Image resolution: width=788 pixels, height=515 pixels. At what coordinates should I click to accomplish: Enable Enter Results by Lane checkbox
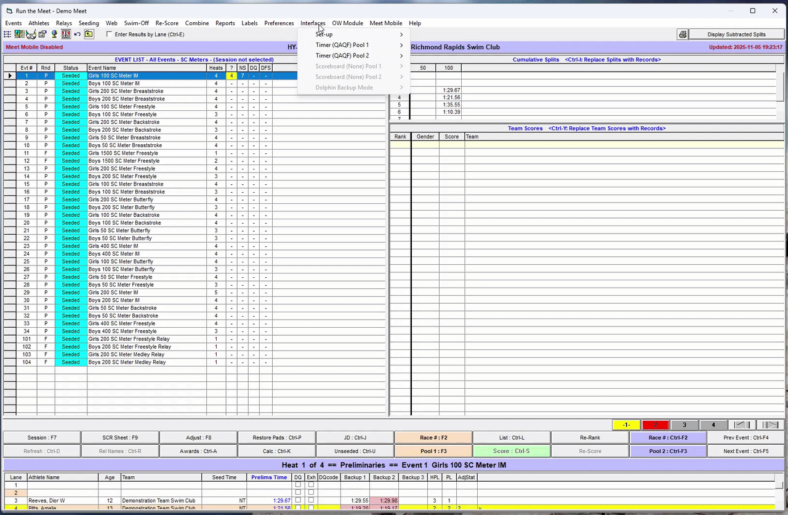(110, 34)
